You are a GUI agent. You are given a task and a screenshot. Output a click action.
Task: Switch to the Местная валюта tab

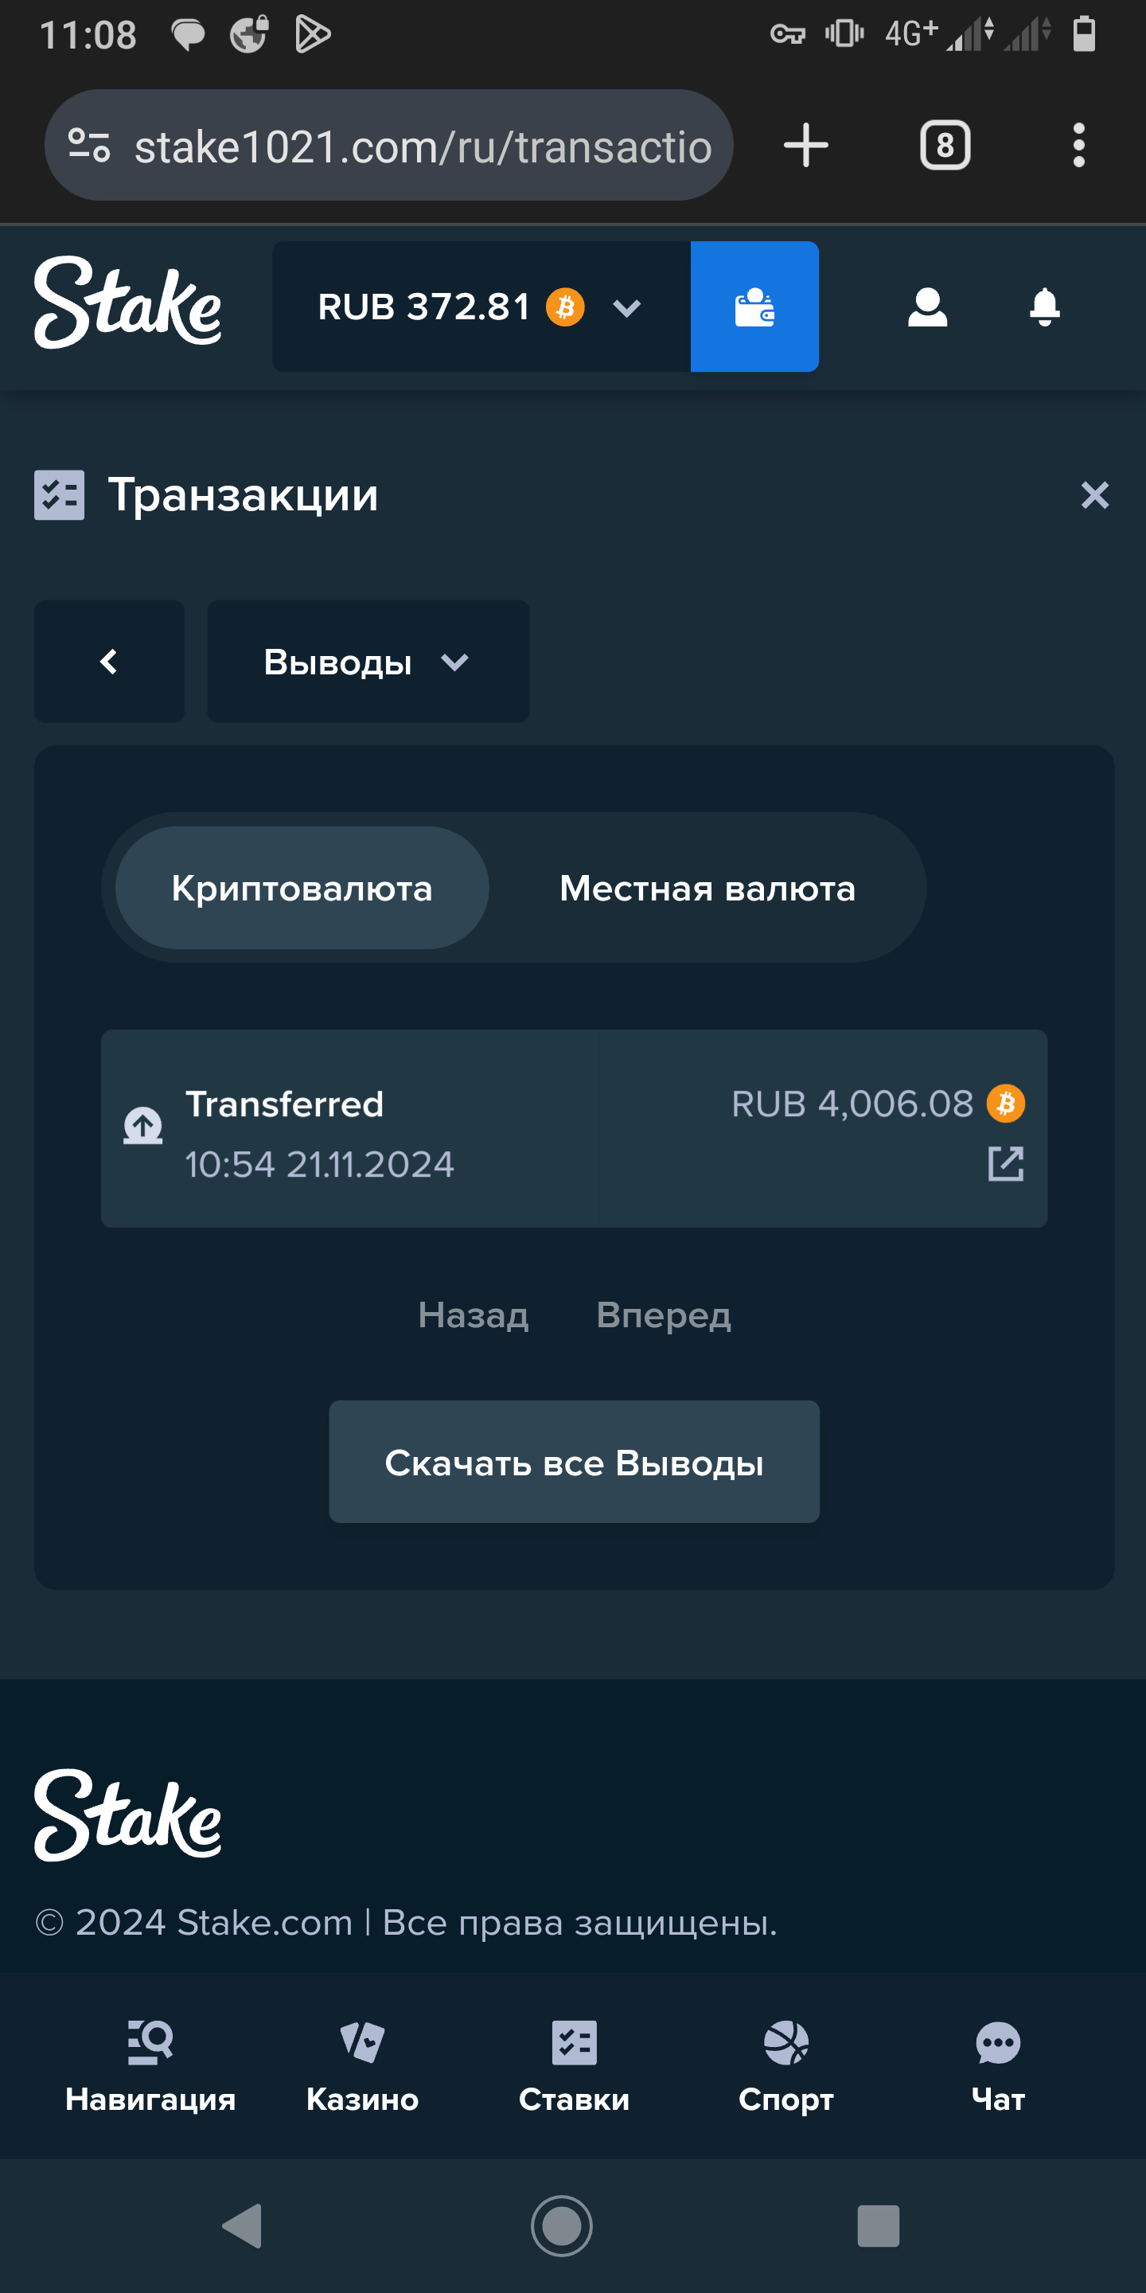[x=707, y=888]
